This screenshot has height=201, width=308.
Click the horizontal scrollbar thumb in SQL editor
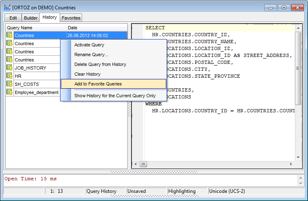tap(143, 164)
